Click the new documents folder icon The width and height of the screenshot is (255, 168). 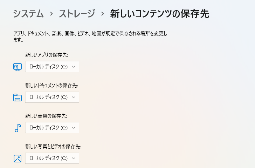[x=18, y=97]
